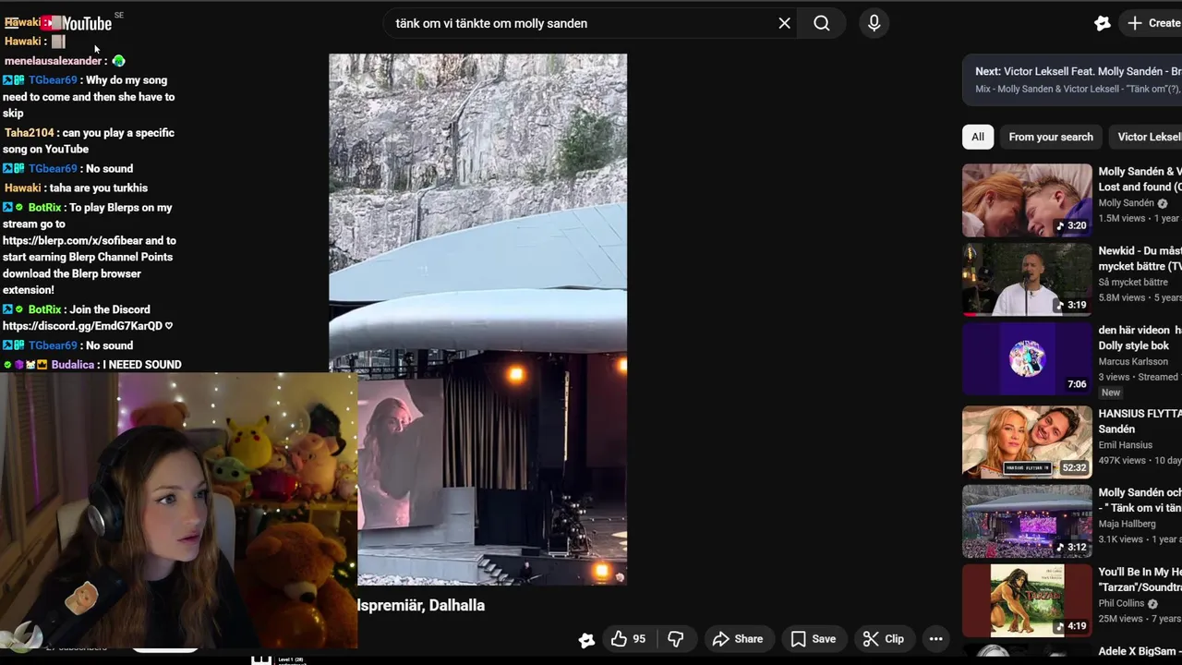The width and height of the screenshot is (1182, 665).
Task: Click the magnifier search button
Action: 822,23
